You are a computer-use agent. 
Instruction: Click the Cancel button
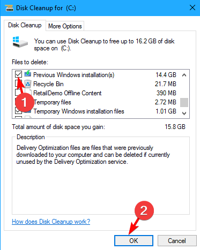pos(177,240)
